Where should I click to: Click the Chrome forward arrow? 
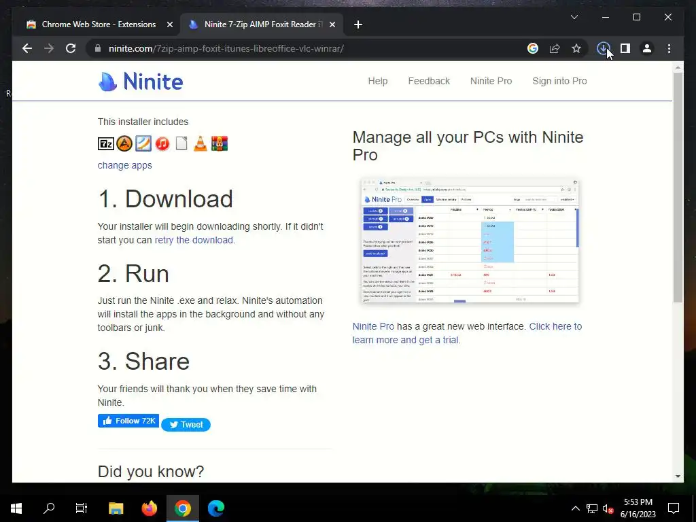(49, 48)
